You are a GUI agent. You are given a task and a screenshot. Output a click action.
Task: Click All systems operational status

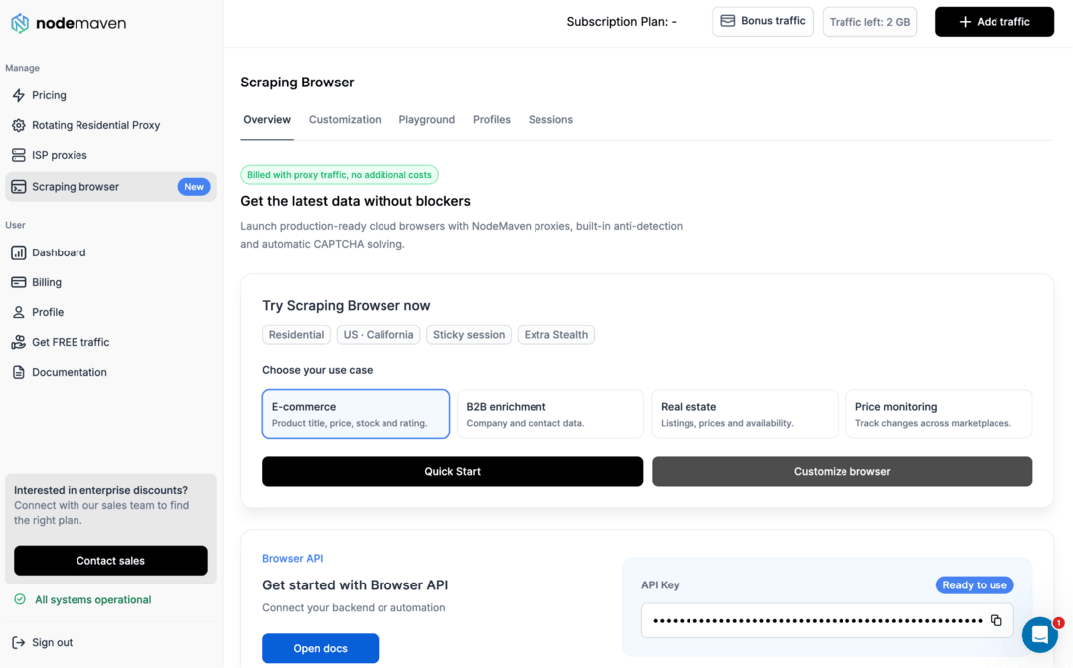[x=93, y=599]
